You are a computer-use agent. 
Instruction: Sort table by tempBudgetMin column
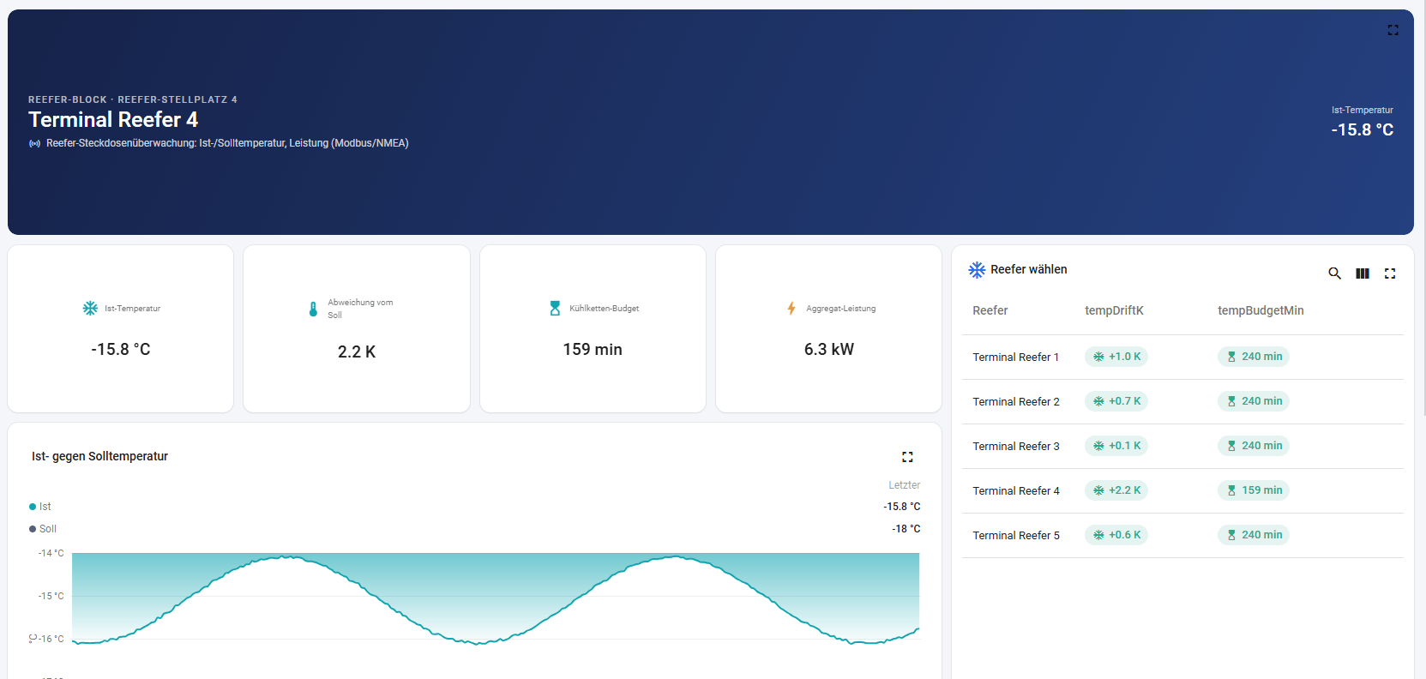click(x=1261, y=310)
